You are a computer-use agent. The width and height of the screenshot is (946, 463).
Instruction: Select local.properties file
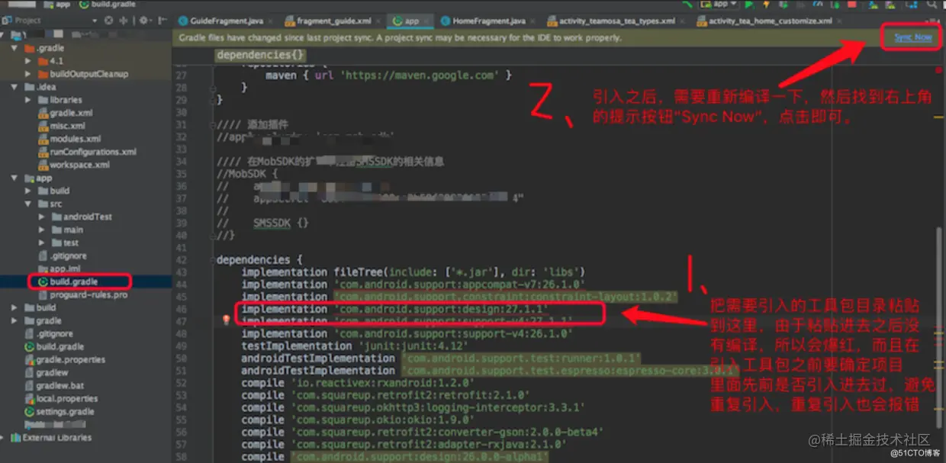coord(60,398)
